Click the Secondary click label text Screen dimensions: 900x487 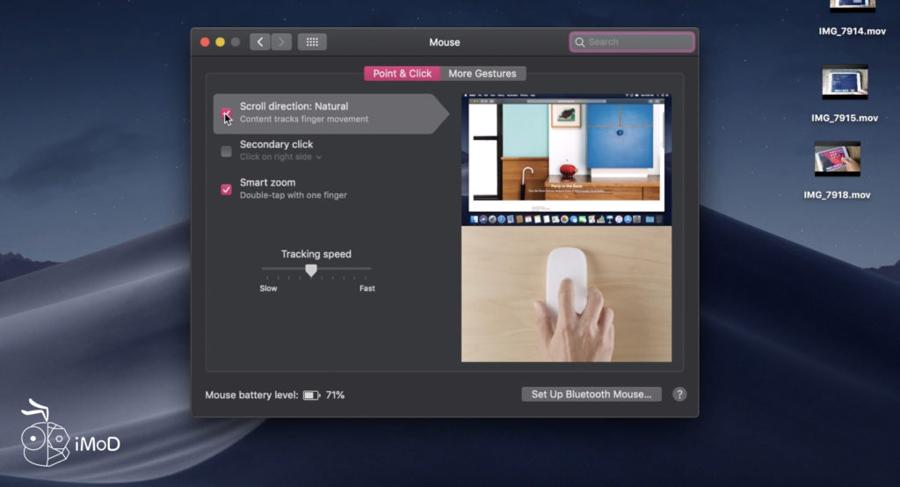(x=277, y=144)
